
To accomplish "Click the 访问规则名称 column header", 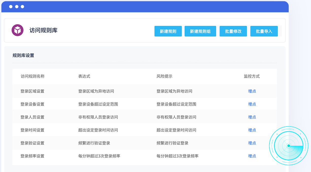I will click(x=32, y=76).
